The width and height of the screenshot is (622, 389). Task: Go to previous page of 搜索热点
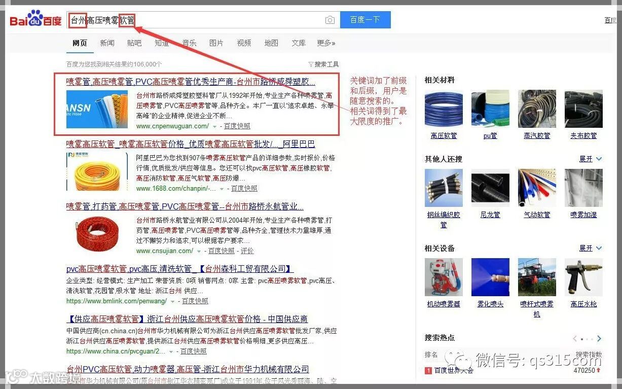pos(575,338)
